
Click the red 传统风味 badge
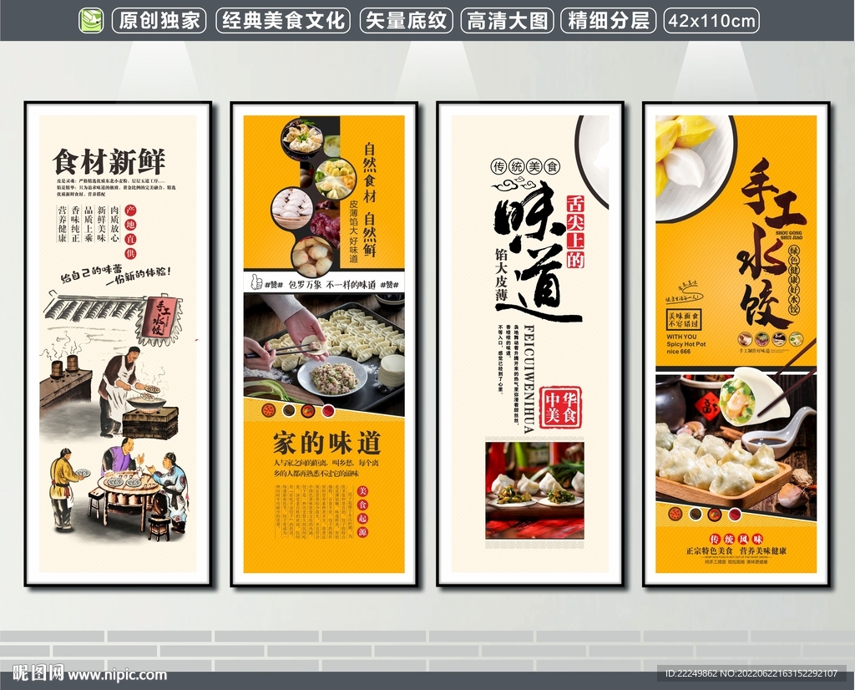click(714, 538)
